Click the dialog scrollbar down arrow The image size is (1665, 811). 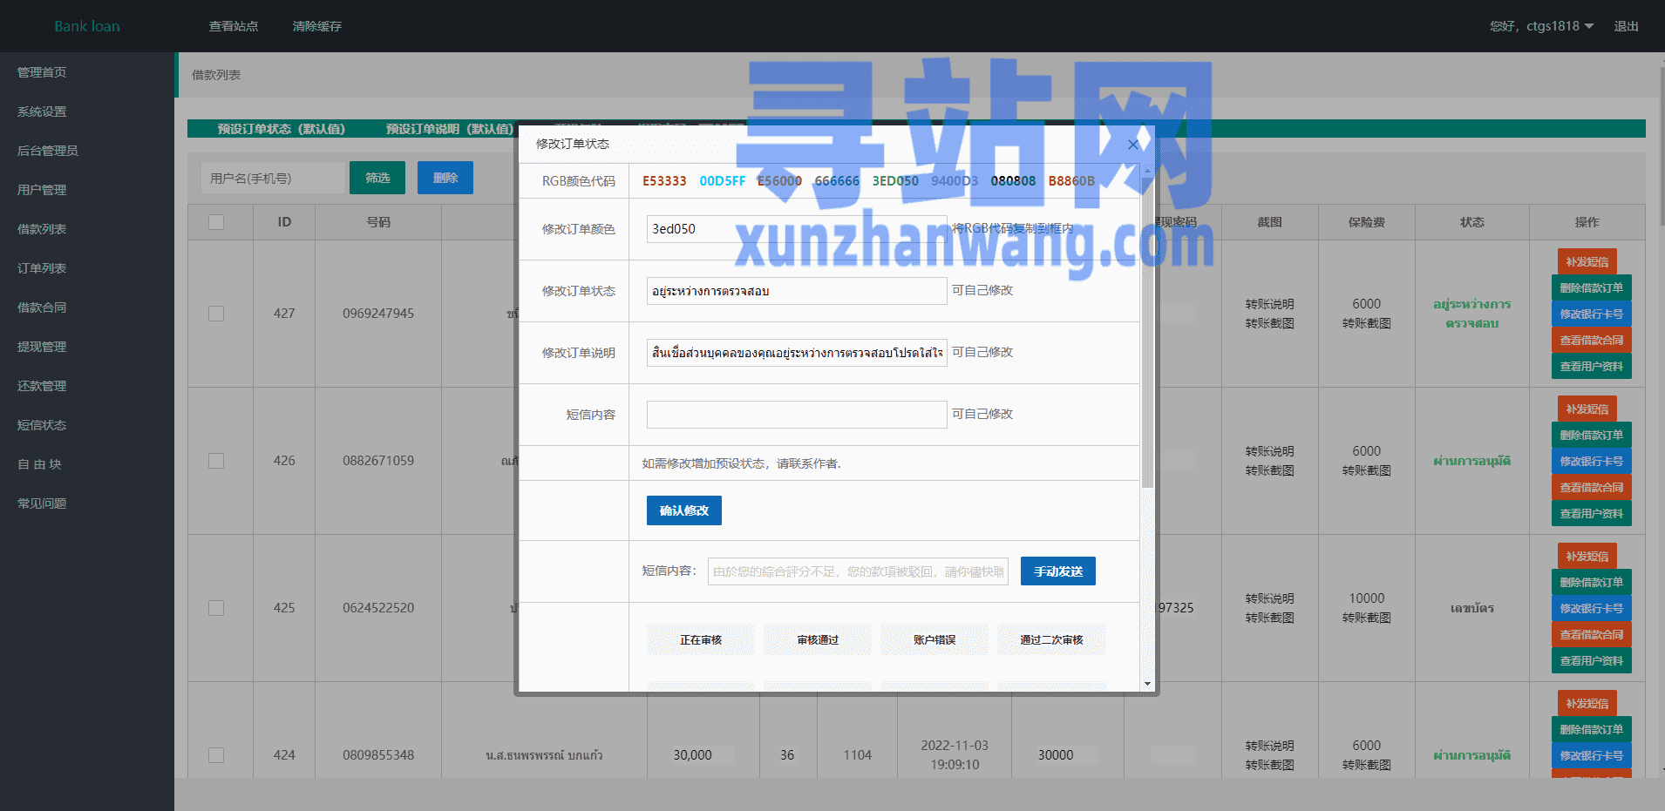1147,684
